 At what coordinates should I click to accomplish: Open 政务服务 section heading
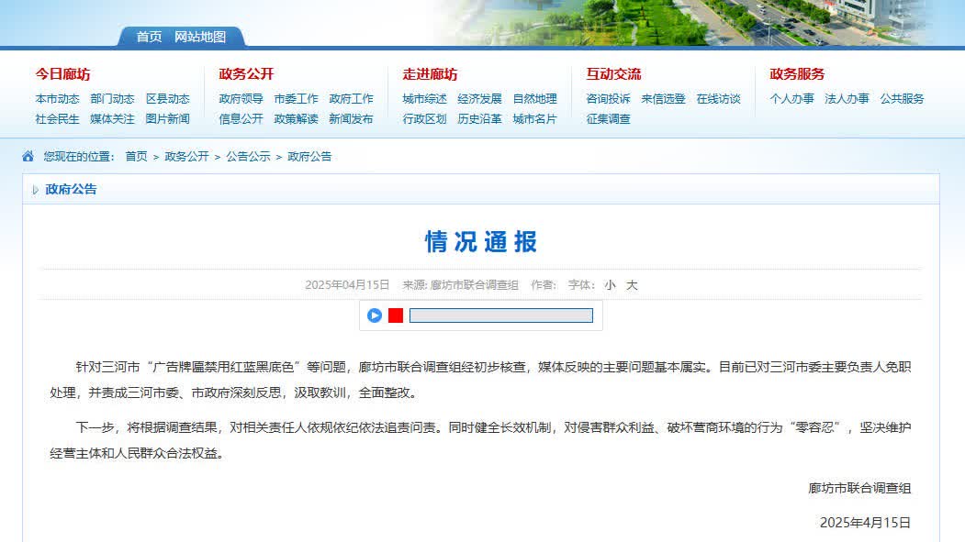[797, 74]
